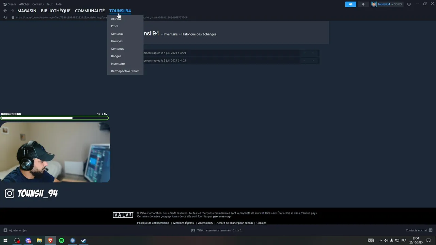The image size is (436, 245).
Task: Switch to Brave browser in taskbar
Action: tap(50, 241)
